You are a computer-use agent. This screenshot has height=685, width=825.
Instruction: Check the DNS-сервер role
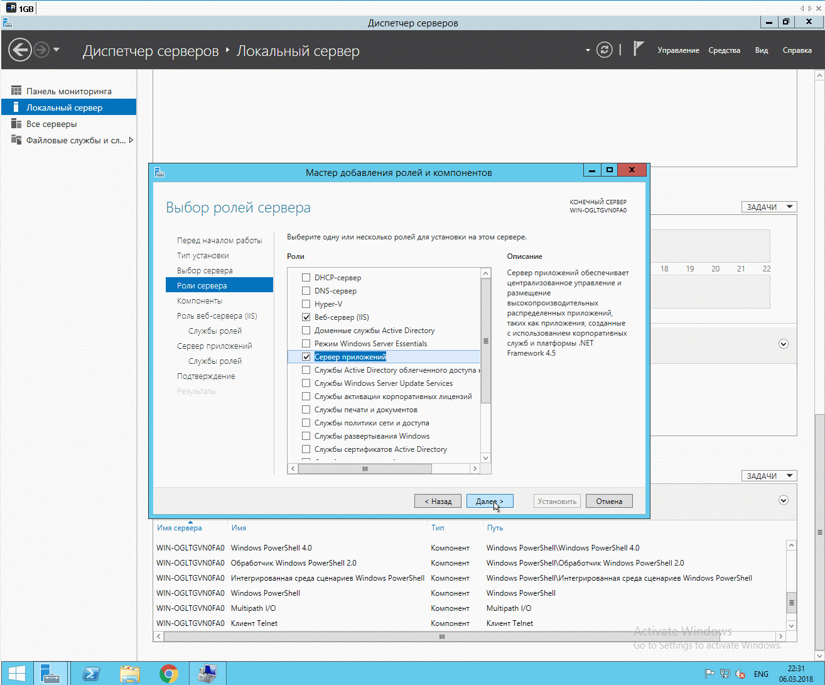(306, 290)
